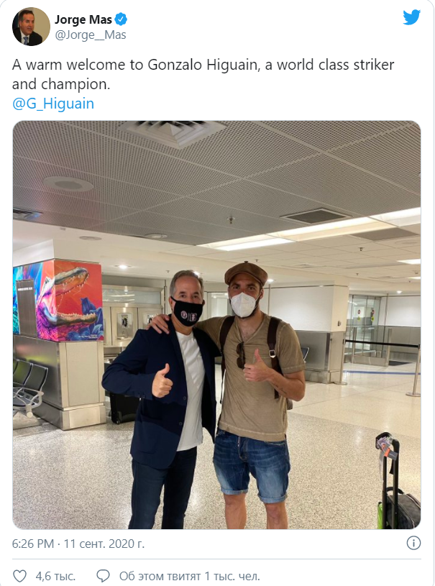Like the tweet with the heart icon

(x=20, y=576)
